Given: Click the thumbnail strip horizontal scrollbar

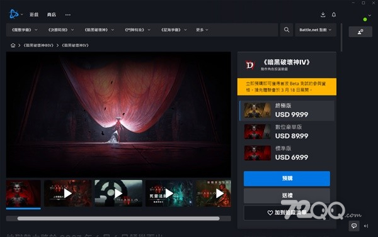Looking at the screenshot, I should pos(118,219).
